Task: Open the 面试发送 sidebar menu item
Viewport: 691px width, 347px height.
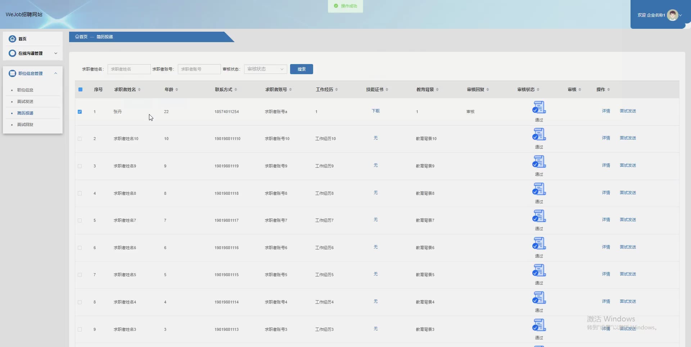Action: pyautogui.click(x=25, y=102)
